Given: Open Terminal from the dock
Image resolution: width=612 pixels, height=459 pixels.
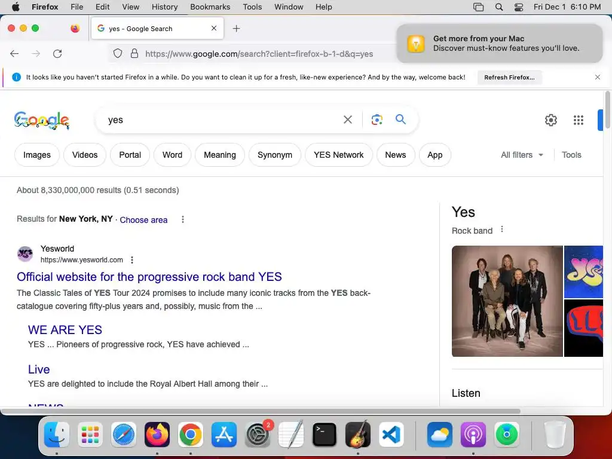Looking at the screenshot, I should (325, 434).
